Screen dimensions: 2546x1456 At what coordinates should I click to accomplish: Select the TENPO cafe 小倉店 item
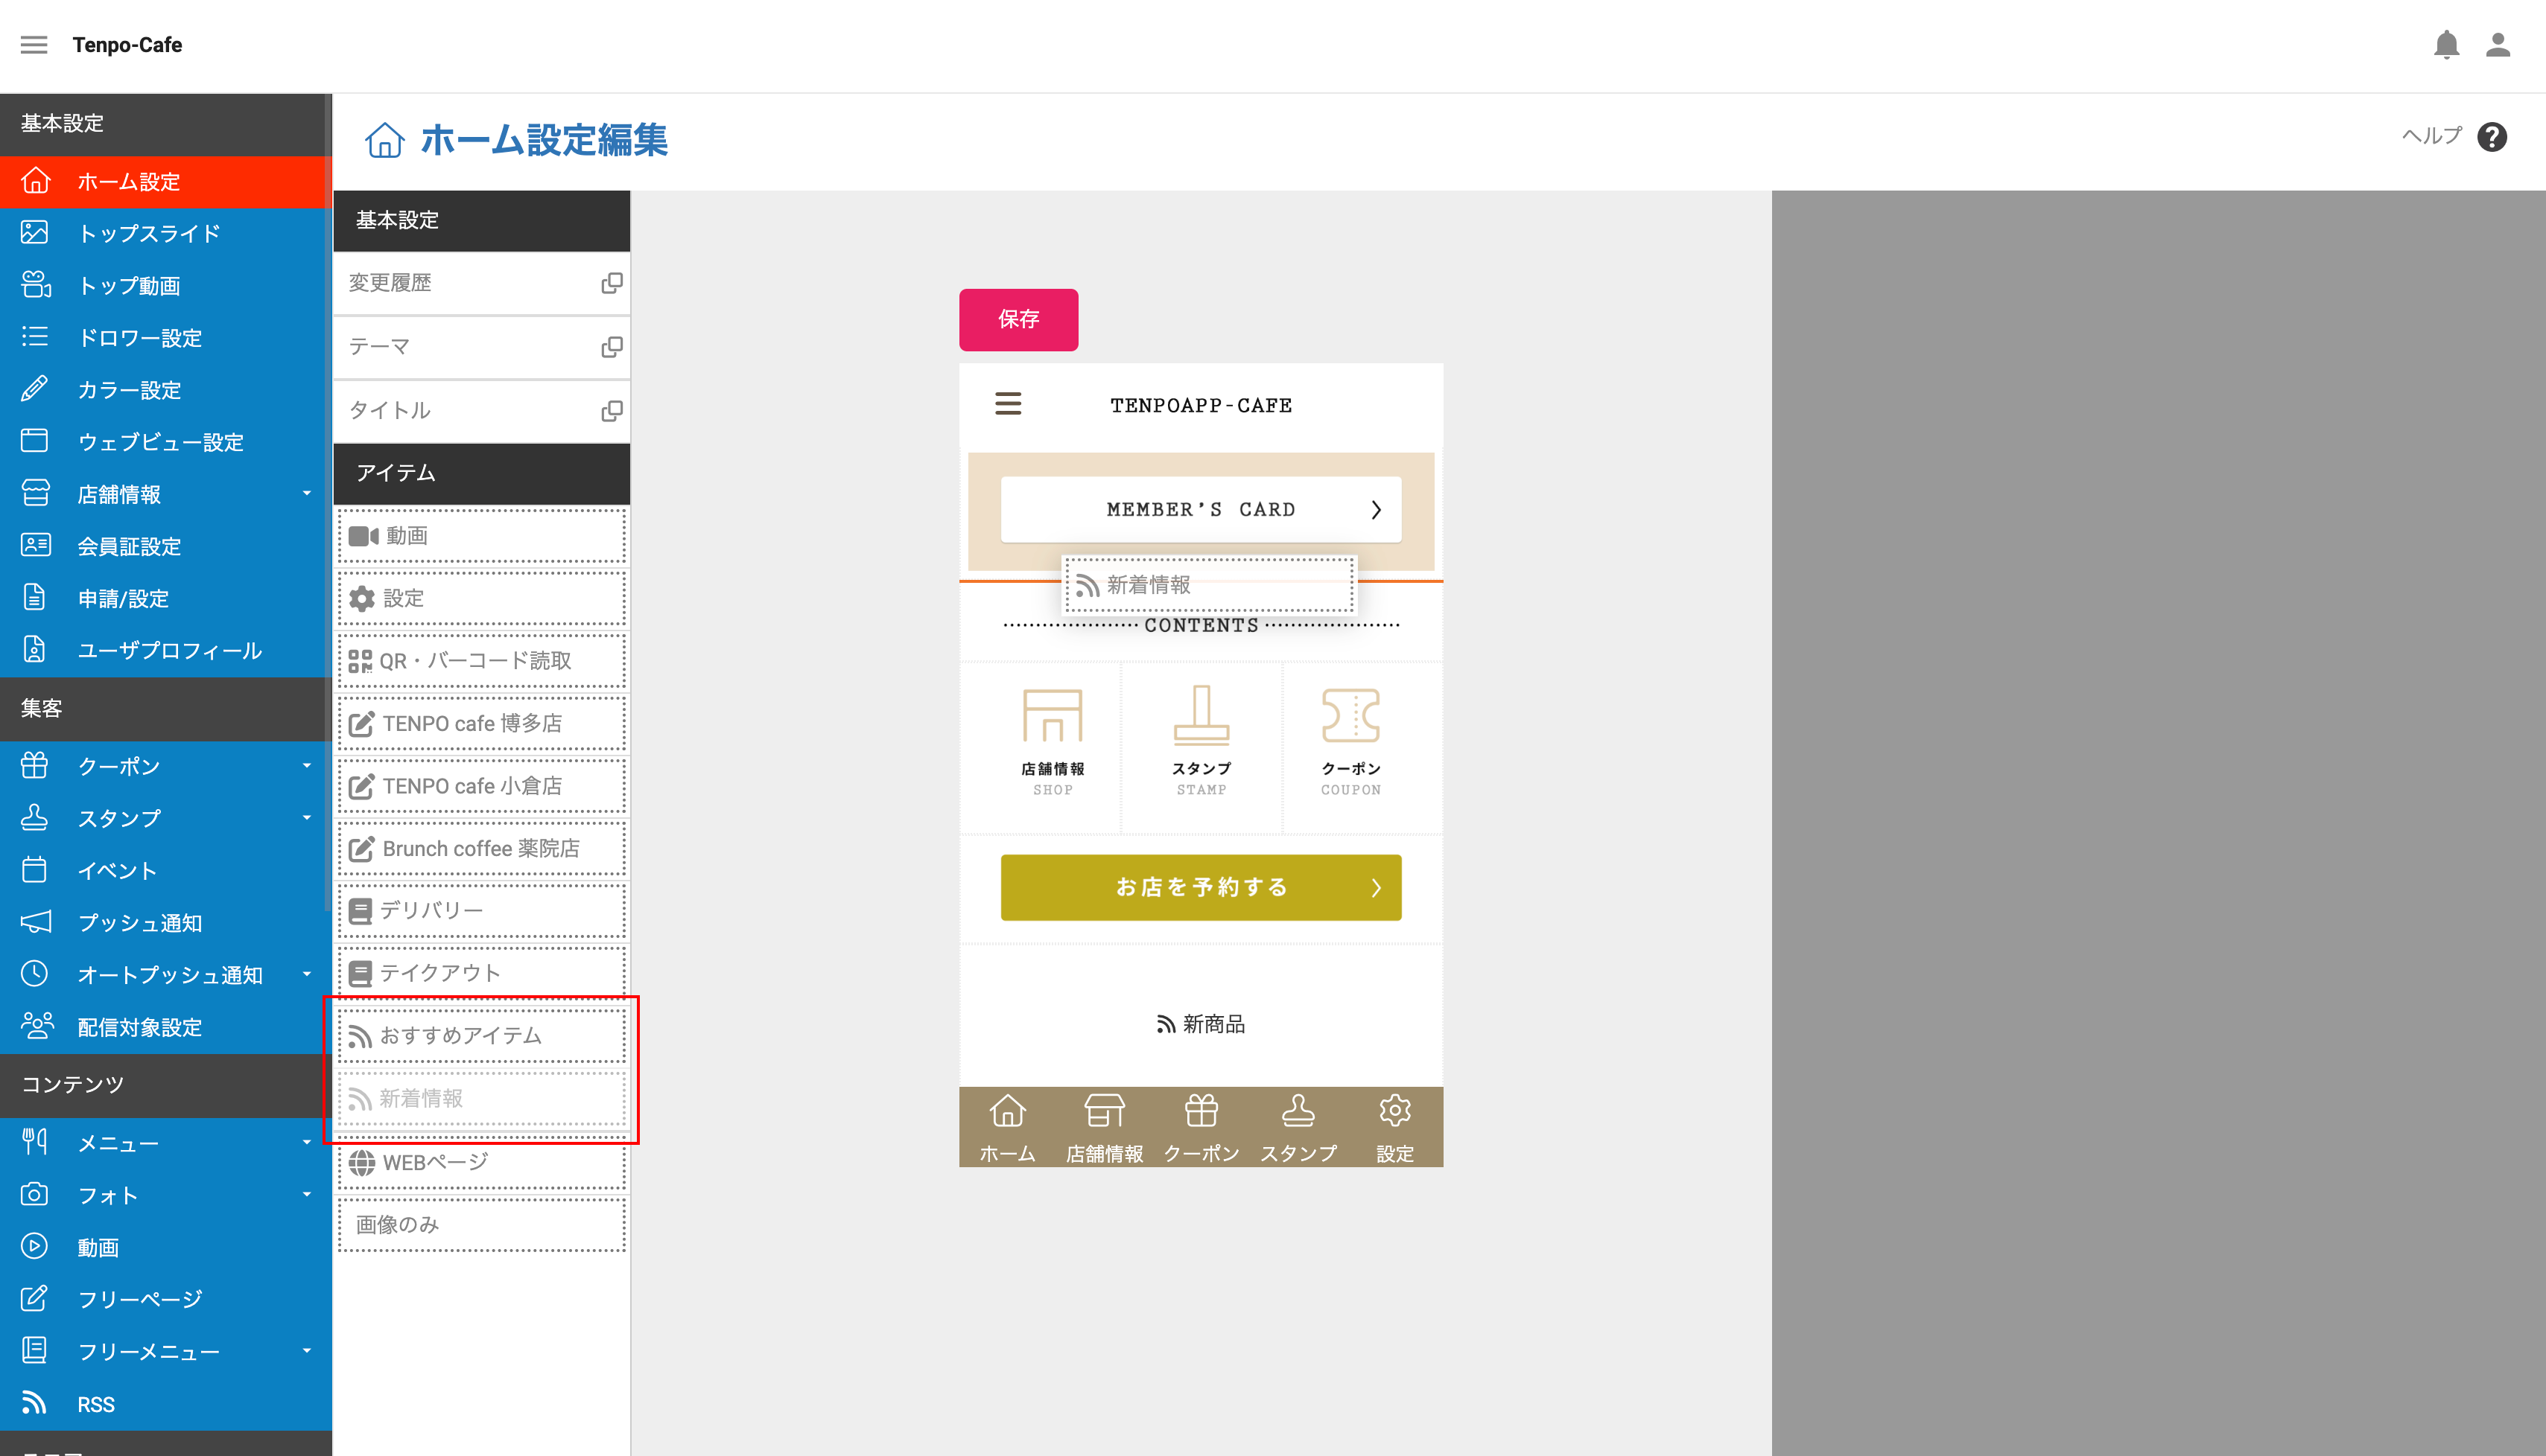[x=482, y=786]
